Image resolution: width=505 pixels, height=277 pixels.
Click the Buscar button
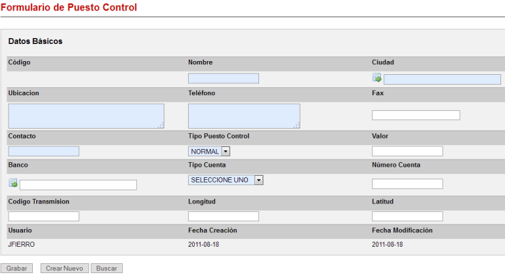(x=107, y=268)
